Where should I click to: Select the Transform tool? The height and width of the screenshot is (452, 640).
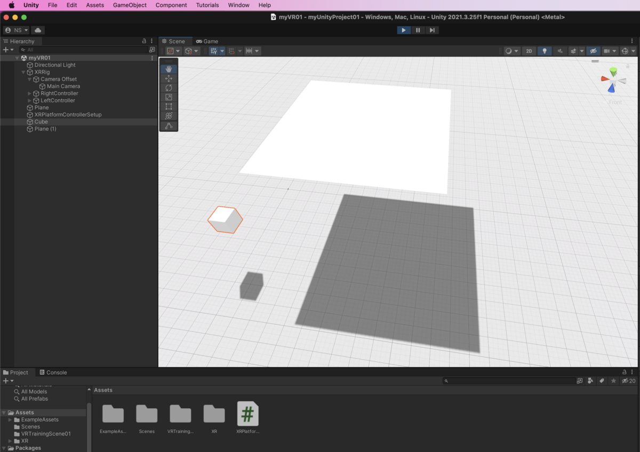(x=169, y=116)
